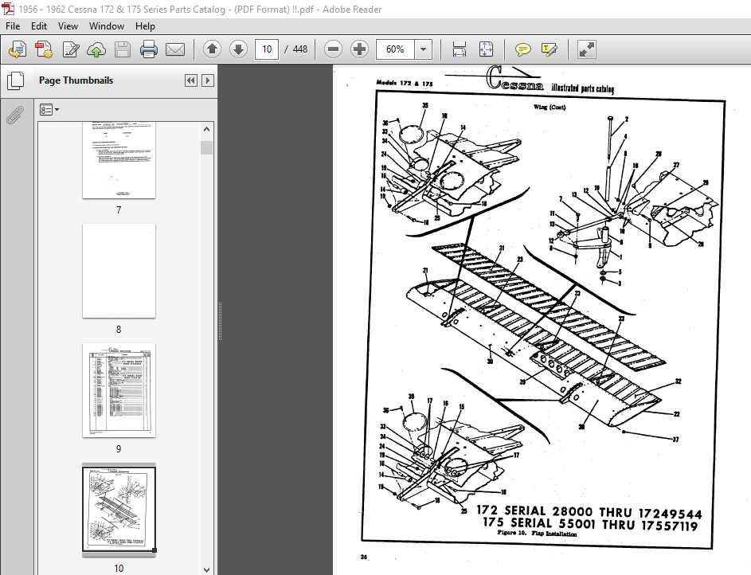Viewport: 751px width, 575px height.
Task: Open the Window menu
Action: [x=107, y=25]
